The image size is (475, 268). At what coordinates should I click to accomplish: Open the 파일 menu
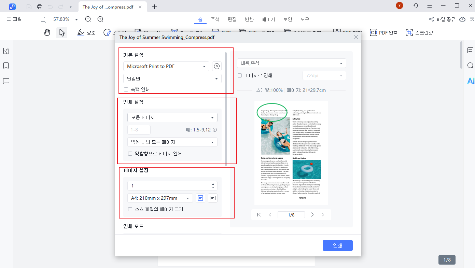14,19
